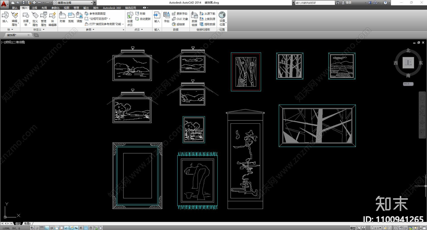Click the Plot (print) icon in quick access toolbar
Image resolution: width=427 pixels, height=230 pixels.
34,3
